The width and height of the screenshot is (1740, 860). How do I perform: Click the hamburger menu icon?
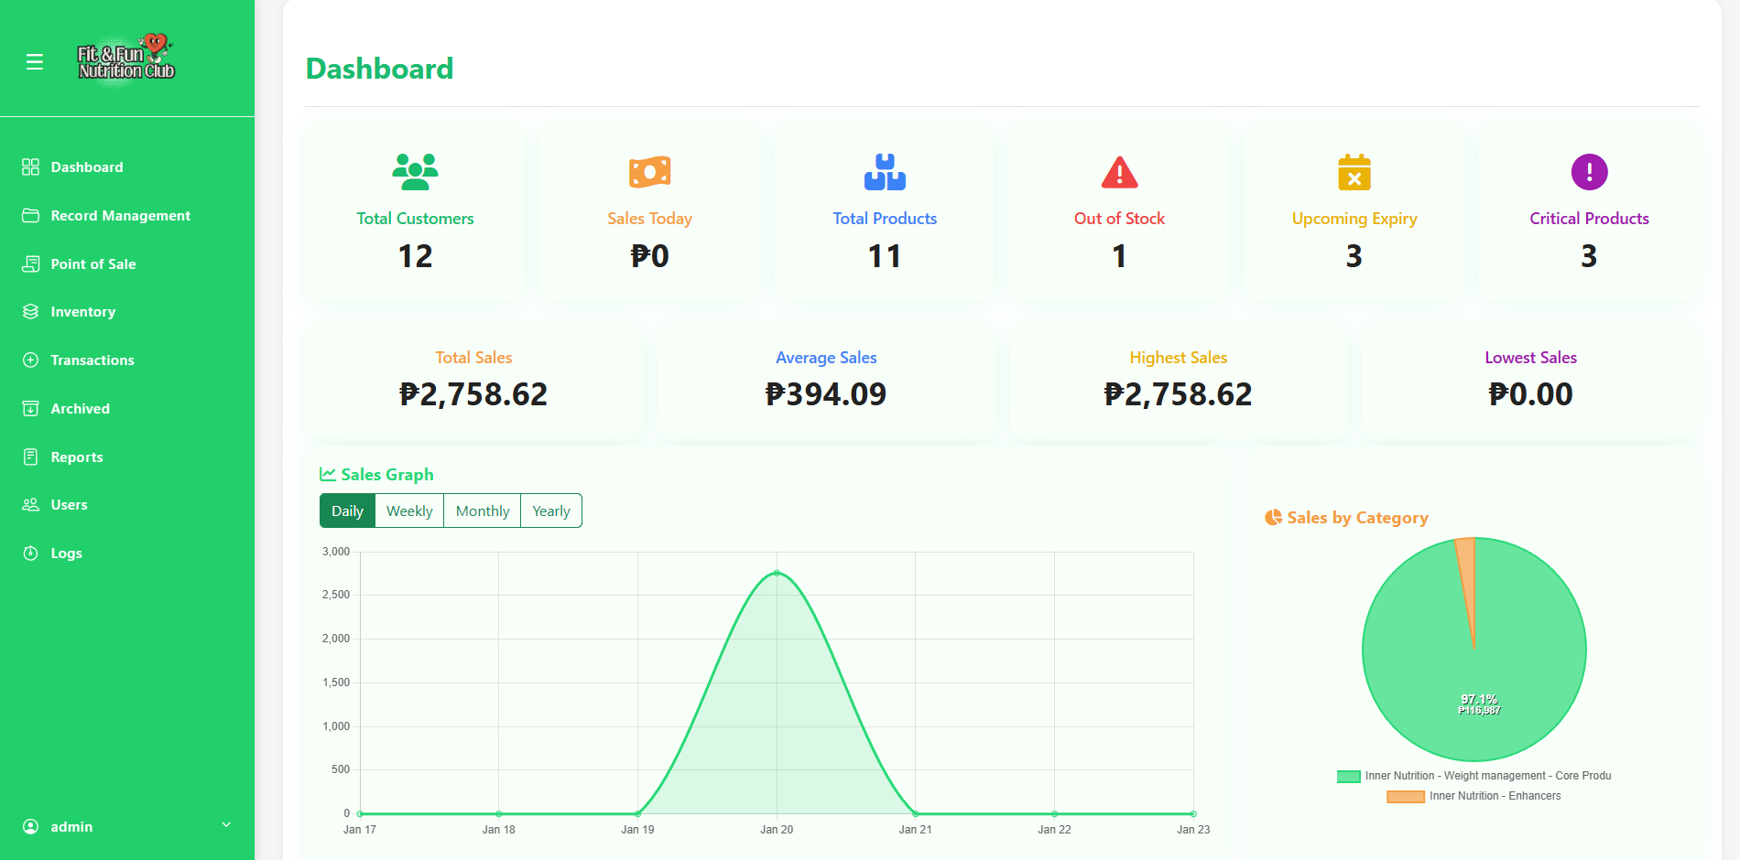click(x=35, y=62)
